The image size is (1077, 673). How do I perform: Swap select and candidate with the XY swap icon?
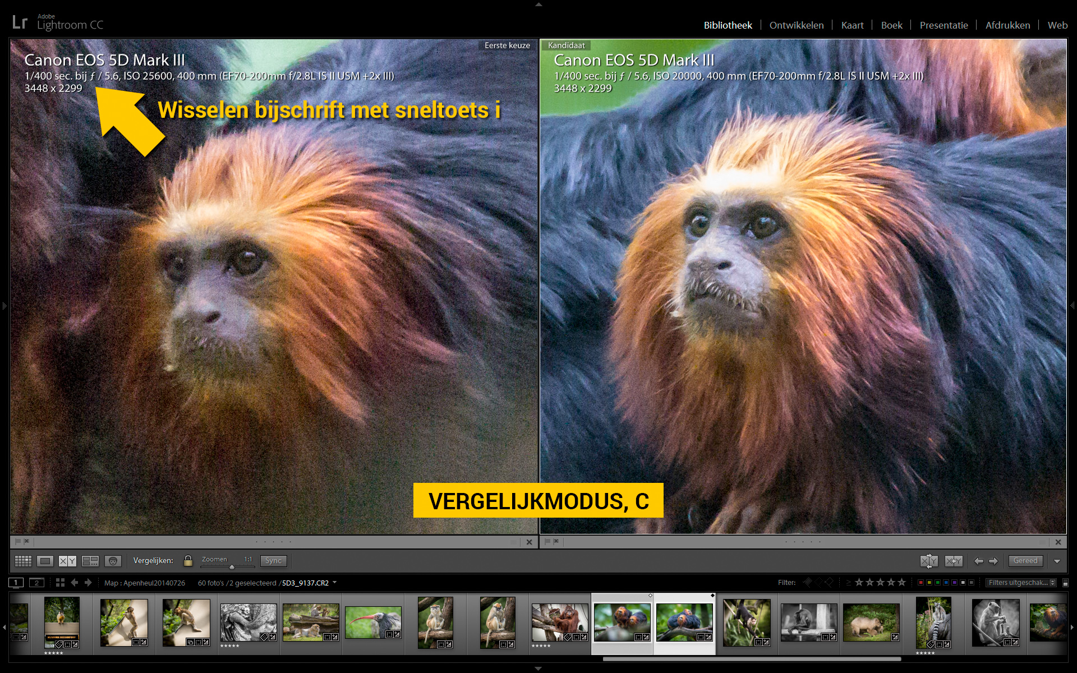click(929, 561)
